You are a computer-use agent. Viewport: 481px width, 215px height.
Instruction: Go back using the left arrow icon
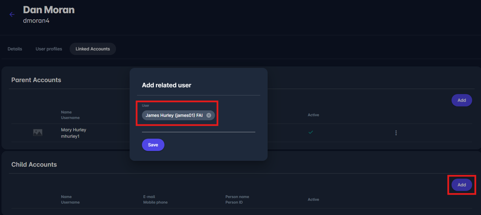click(x=12, y=14)
